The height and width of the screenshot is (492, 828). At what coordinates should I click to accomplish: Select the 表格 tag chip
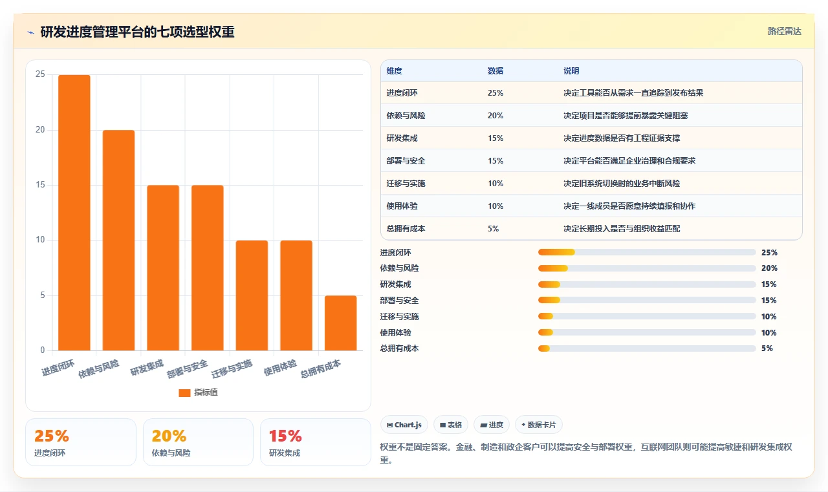coord(451,425)
